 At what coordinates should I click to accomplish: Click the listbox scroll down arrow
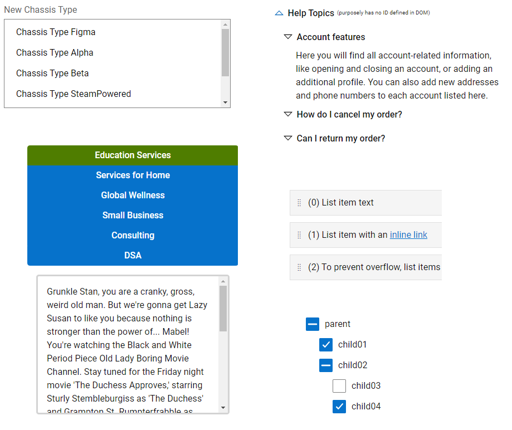(225, 102)
